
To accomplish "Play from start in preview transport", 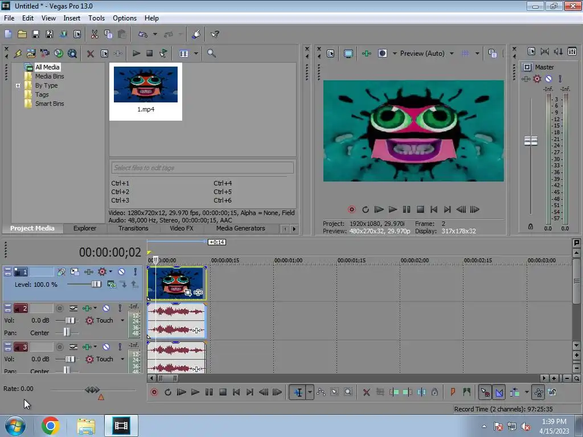I will pyautogui.click(x=379, y=209).
